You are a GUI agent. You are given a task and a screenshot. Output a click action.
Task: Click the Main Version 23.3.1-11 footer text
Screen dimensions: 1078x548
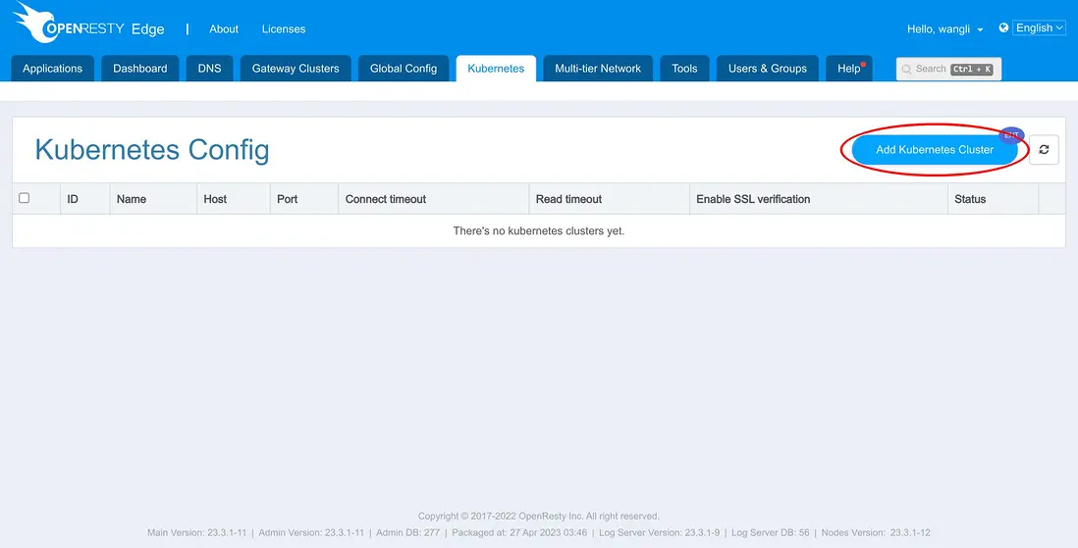pos(196,533)
